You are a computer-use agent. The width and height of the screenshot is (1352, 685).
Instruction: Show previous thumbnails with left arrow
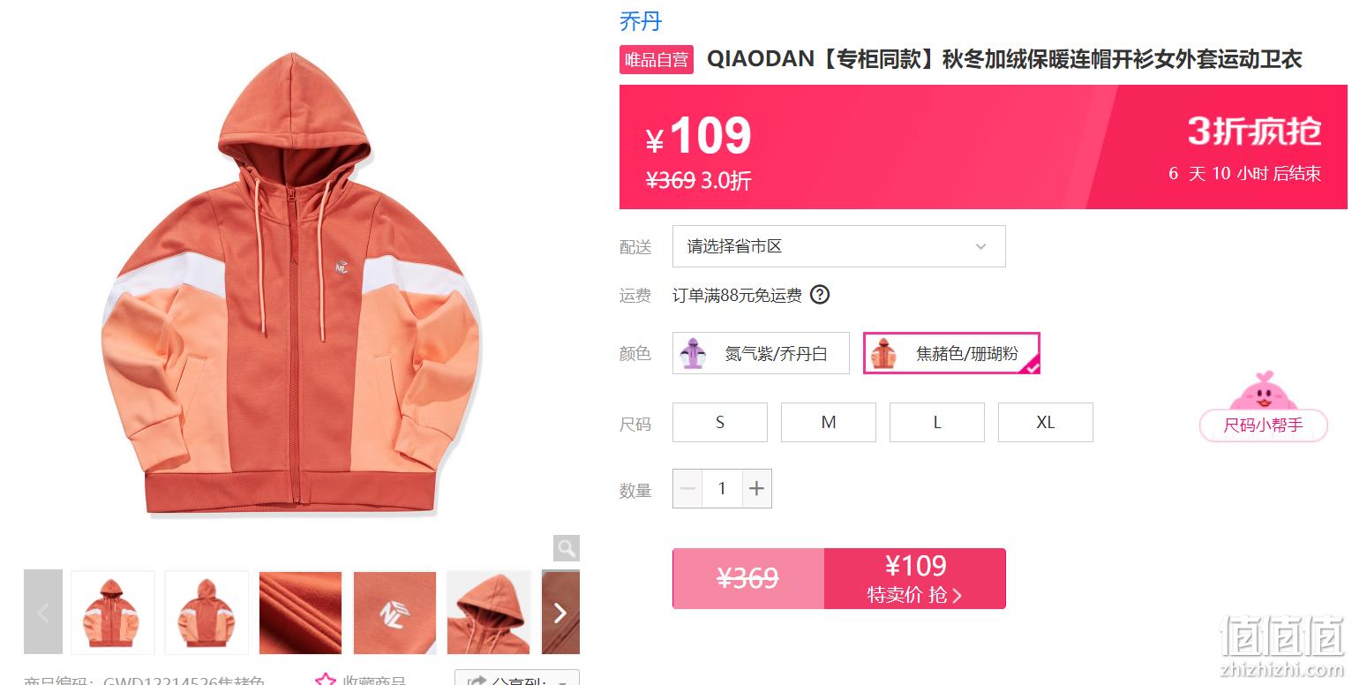point(43,612)
